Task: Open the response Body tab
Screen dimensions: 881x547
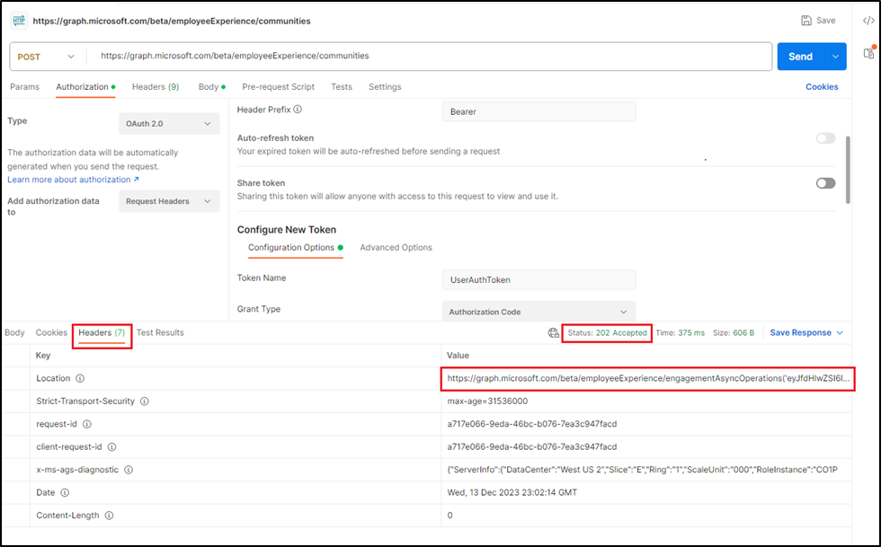Action: [14, 333]
